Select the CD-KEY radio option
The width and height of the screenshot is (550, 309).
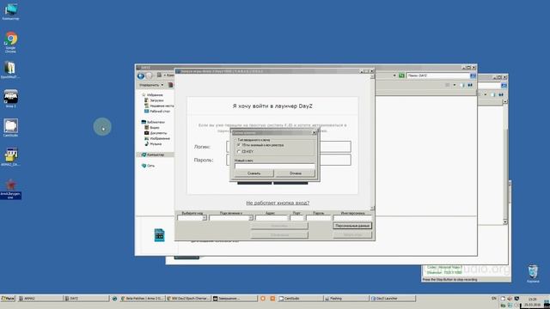coord(245,152)
